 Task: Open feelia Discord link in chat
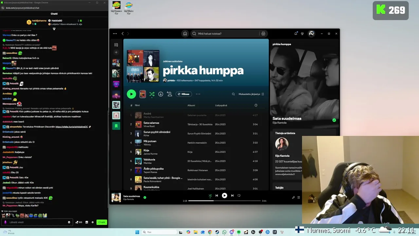71,127
